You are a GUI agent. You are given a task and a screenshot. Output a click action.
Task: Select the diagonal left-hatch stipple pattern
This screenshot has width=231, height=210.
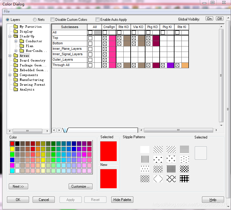158,149
